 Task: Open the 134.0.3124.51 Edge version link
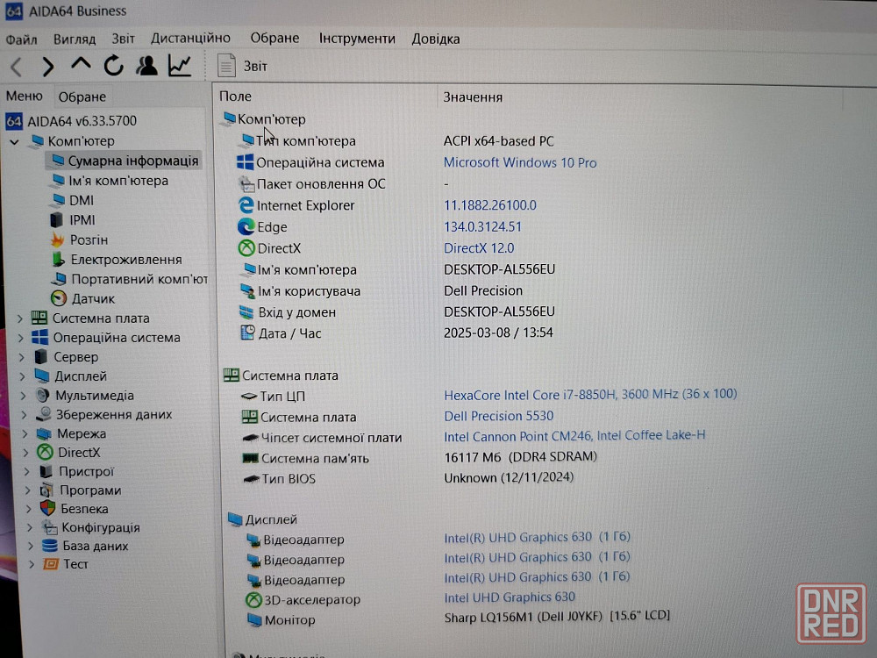(482, 226)
